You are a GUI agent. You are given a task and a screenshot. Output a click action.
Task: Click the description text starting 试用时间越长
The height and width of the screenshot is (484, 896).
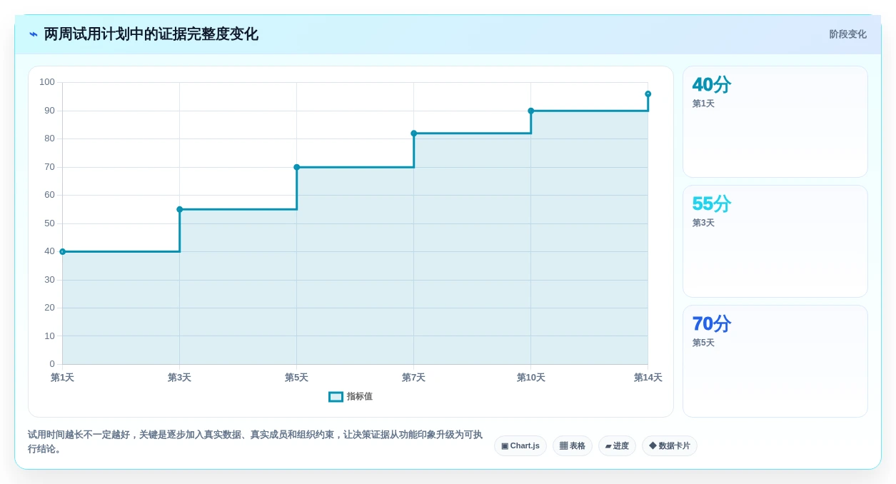click(x=256, y=442)
